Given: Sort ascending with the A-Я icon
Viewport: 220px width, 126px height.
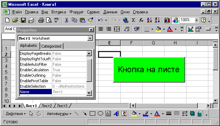Looking at the screenshot, I should click(x=149, y=20).
